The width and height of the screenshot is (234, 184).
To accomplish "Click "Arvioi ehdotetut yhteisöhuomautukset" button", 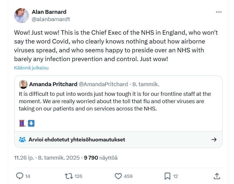I will (x=77, y=140).
